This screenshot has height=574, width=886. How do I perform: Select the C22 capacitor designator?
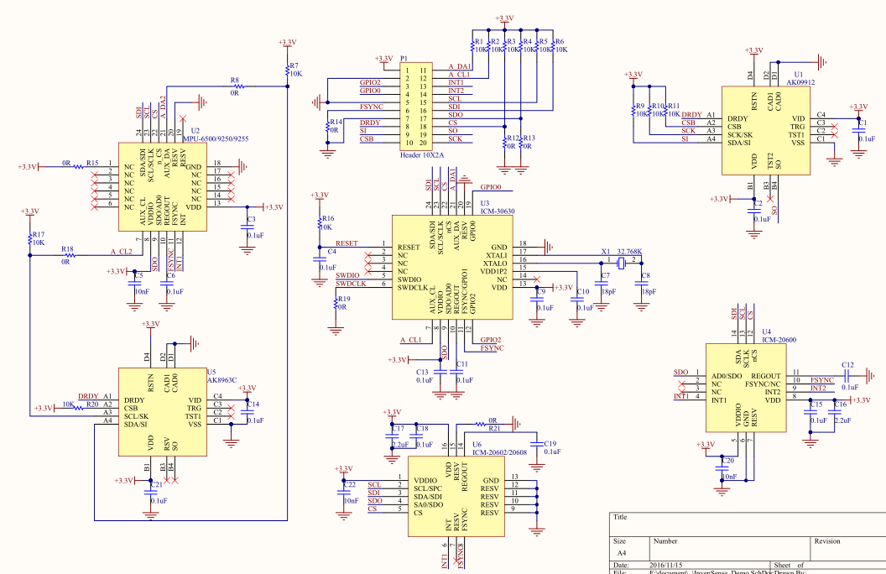[349, 485]
